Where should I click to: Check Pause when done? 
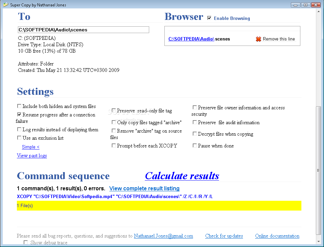195,145
